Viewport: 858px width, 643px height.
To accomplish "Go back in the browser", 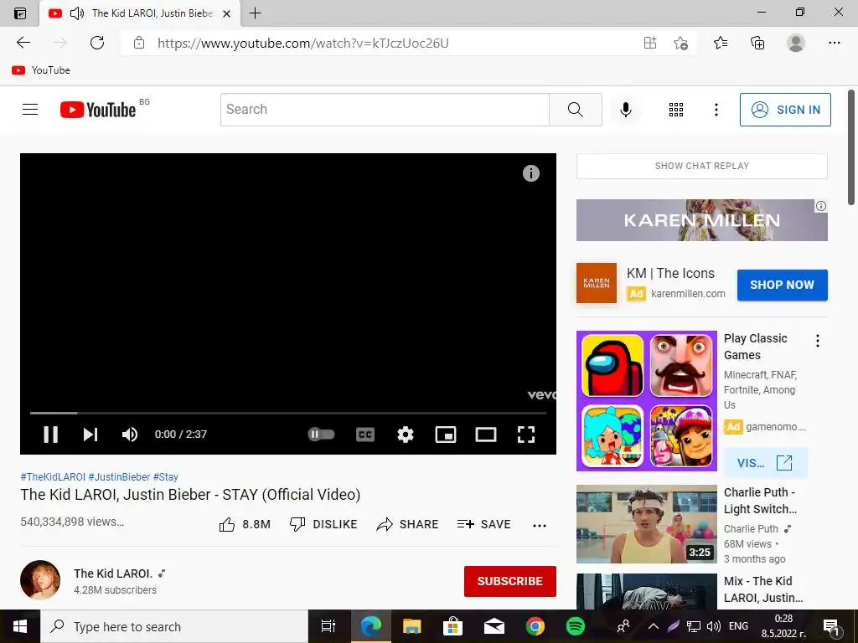I will point(23,43).
